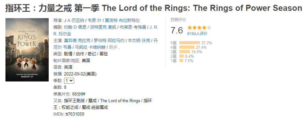Expand cast list with 更多...
303x120 pixels.
click(x=115, y=47)
